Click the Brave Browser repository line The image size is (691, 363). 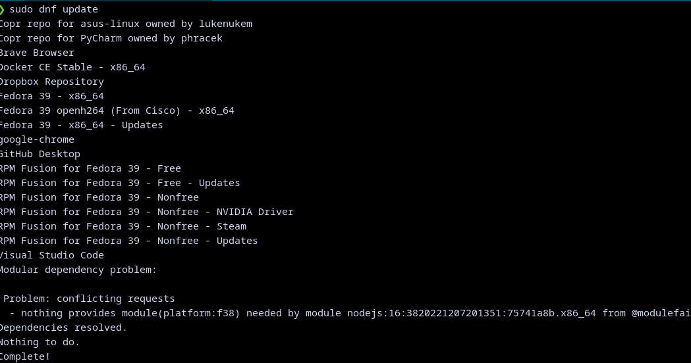pyautogui.click(x=37, y=53)
